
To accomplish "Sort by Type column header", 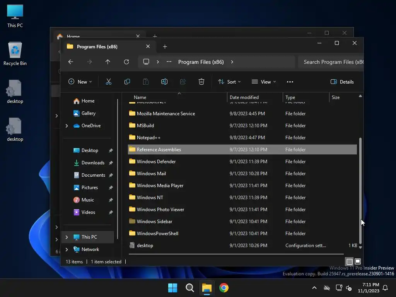I will click(306, 97).
